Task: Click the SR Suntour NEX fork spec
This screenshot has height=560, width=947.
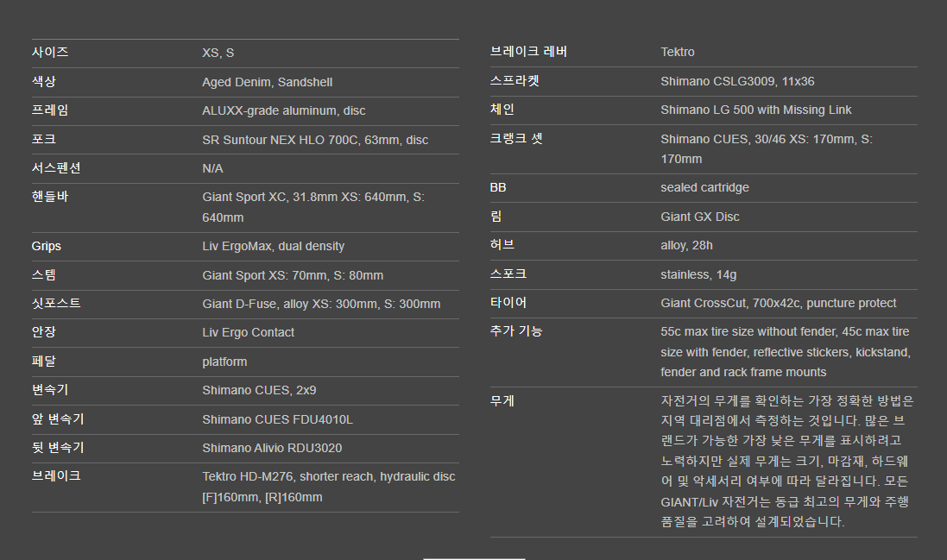Action: pos(315,140)
